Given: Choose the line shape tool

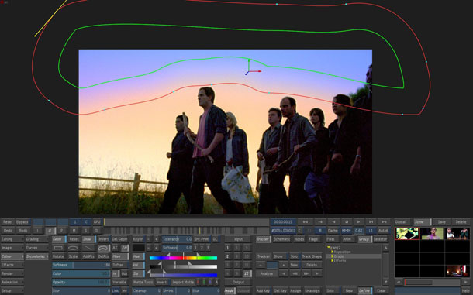Looking at the screenshot, I should click(x=88, y=248).
